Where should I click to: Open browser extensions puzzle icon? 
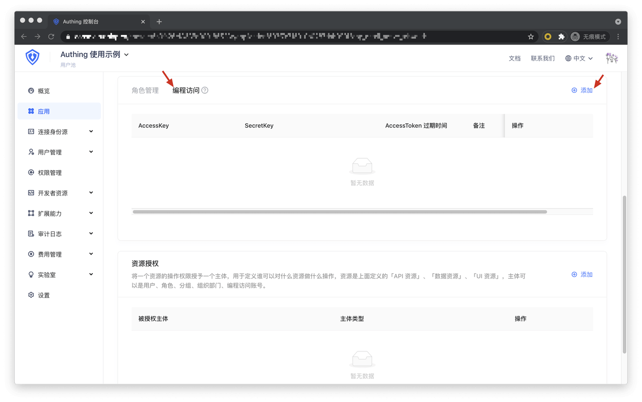(561, 37)
